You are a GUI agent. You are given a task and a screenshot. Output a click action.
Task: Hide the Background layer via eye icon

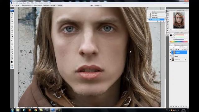pos(170,60)
